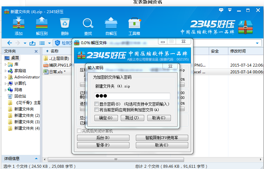
Task: Expand the 计算机 tree node
Action: click(5, 84)
